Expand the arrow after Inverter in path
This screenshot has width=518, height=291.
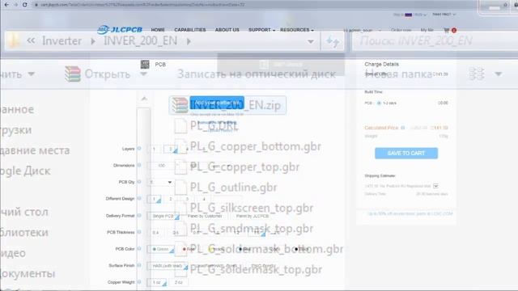(x=93, y=41)
